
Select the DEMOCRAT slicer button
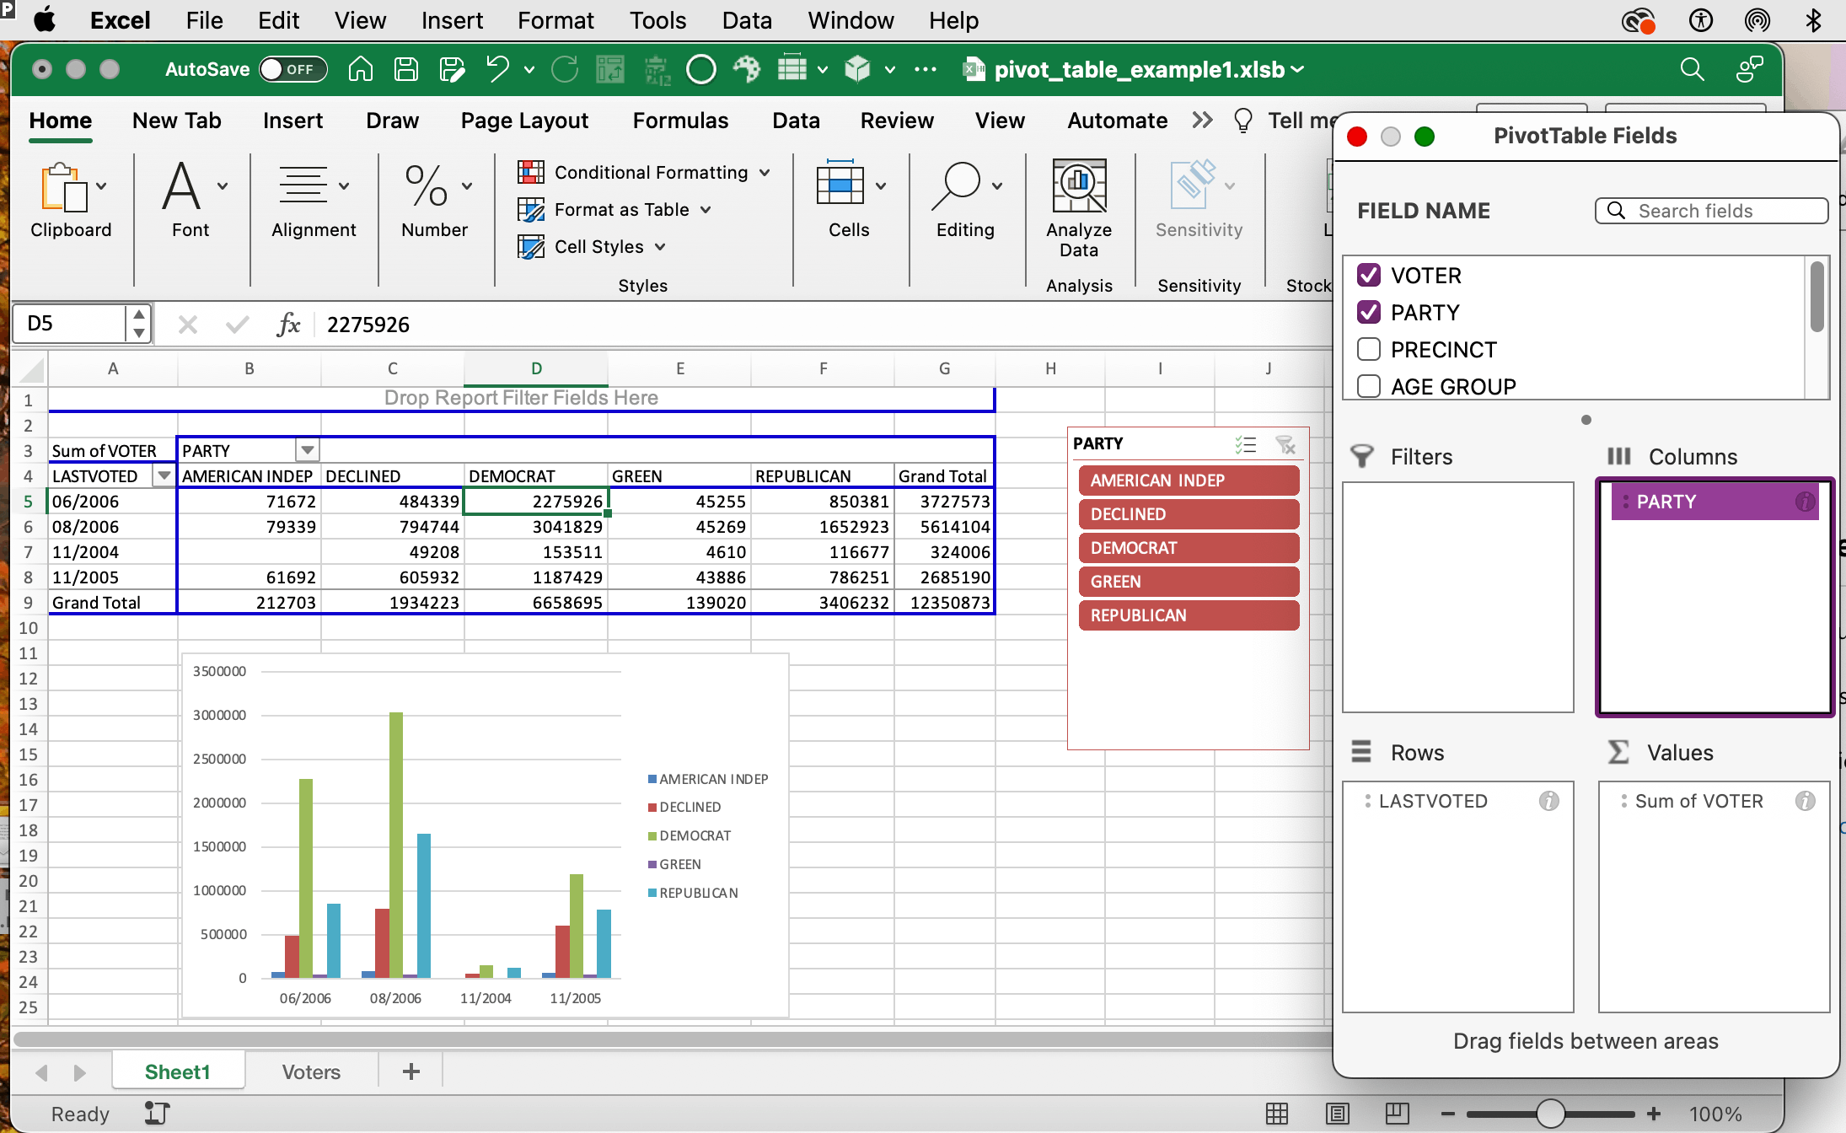[1189, 548]
